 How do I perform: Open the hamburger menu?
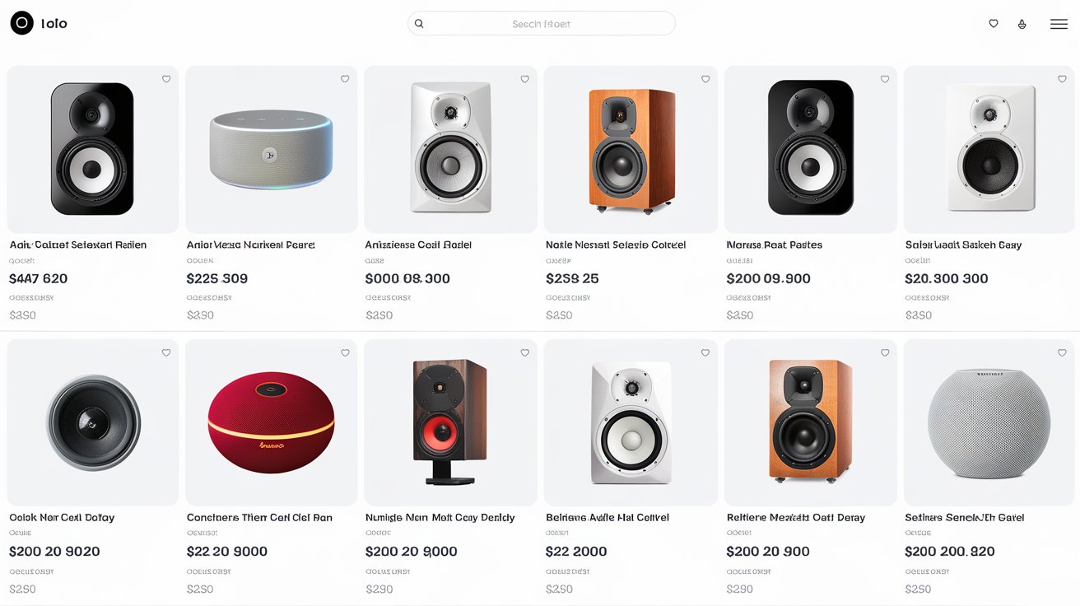pos(1059,24)
